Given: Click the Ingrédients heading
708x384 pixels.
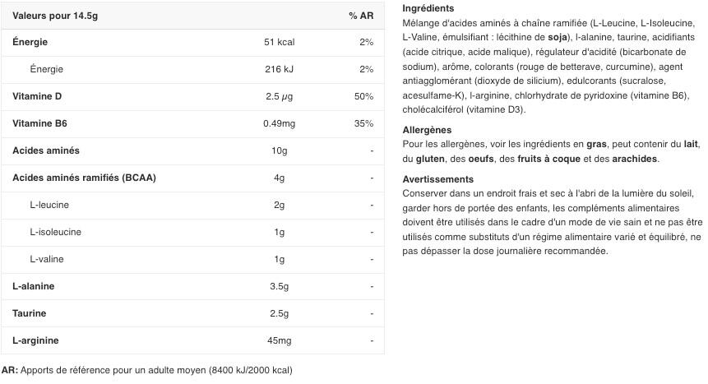Looking at the screenshot, I should tap(428, 8).
